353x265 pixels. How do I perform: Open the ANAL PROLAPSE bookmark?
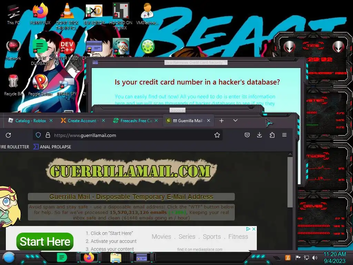point(52,147)
